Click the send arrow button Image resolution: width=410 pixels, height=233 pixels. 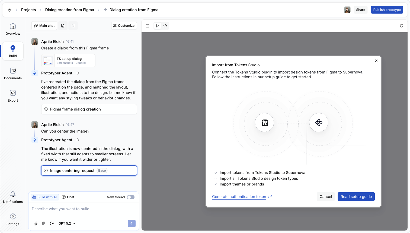click(x=132, y=223)
